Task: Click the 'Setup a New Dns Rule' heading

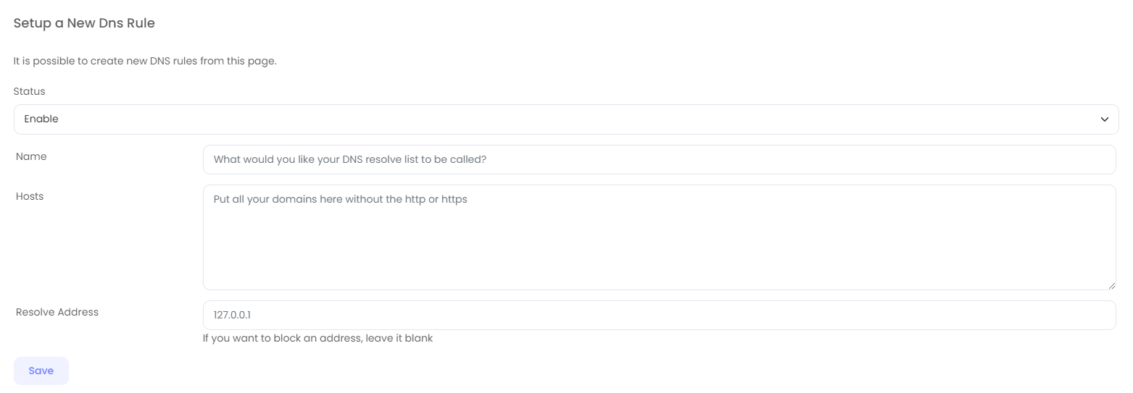Action: (x=84, y=23)
